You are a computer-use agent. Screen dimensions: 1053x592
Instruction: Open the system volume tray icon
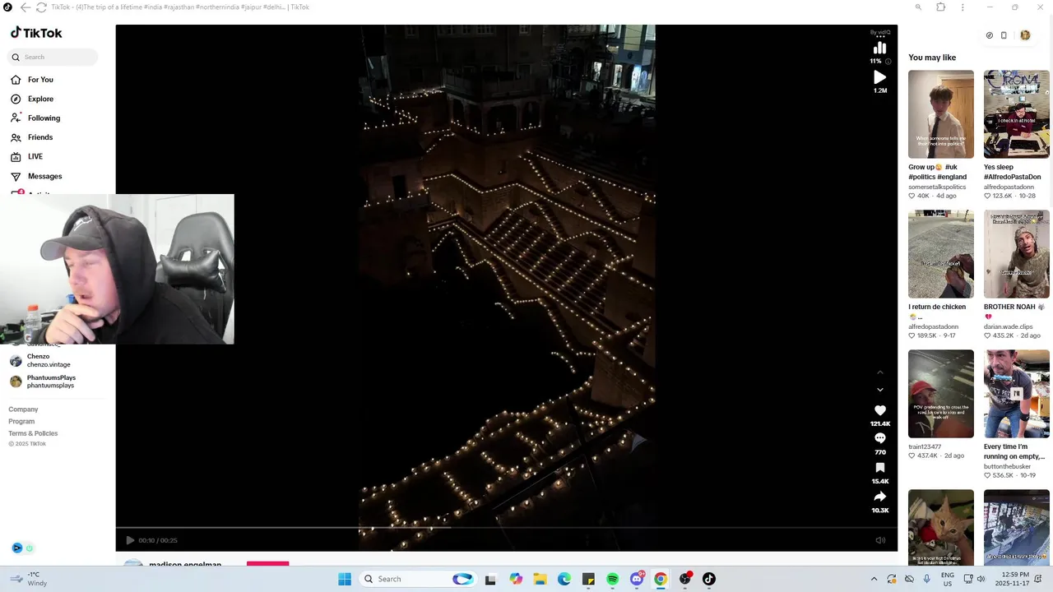(x=981, y=579)
